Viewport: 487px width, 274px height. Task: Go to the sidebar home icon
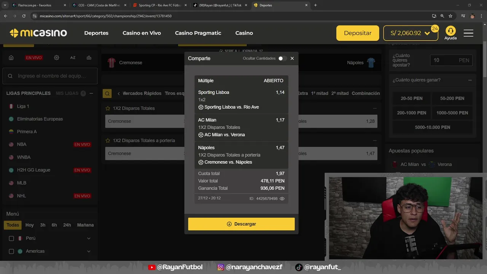[11, 57]
